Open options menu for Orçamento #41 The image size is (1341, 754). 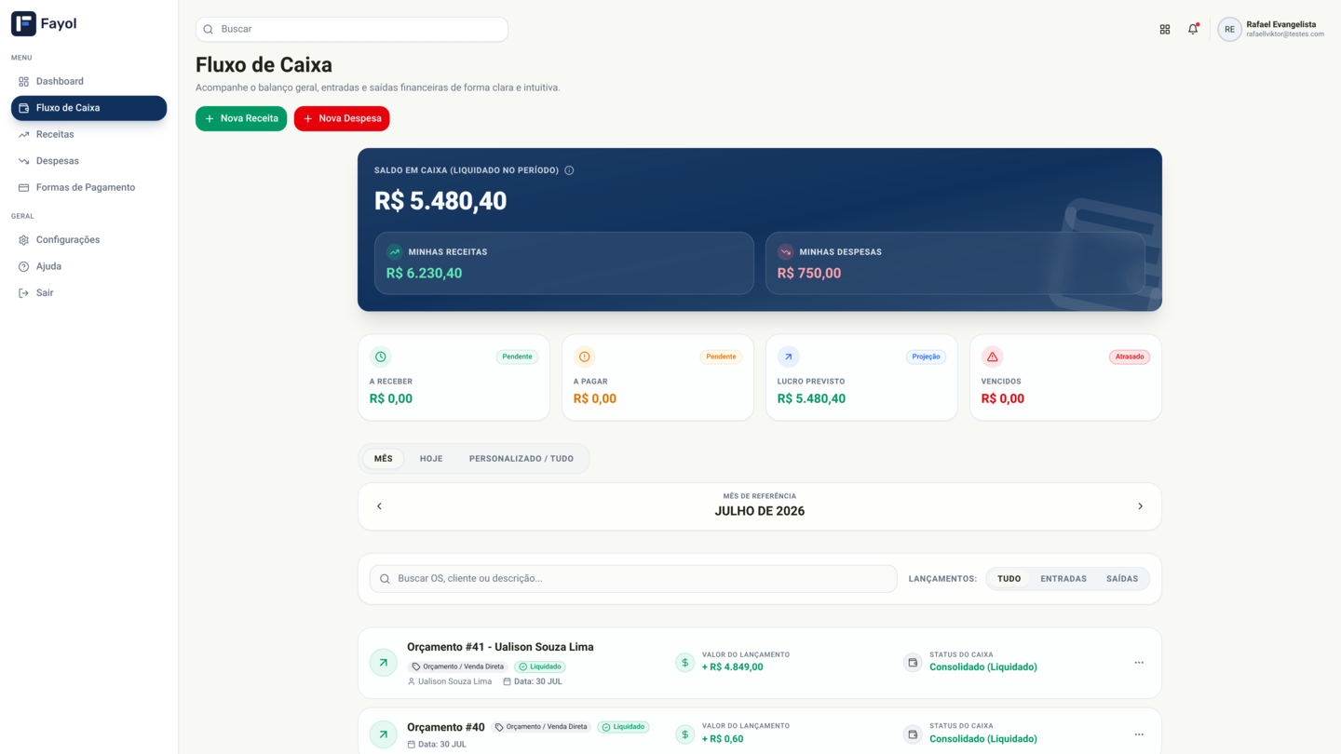[x=1139, y=663]
